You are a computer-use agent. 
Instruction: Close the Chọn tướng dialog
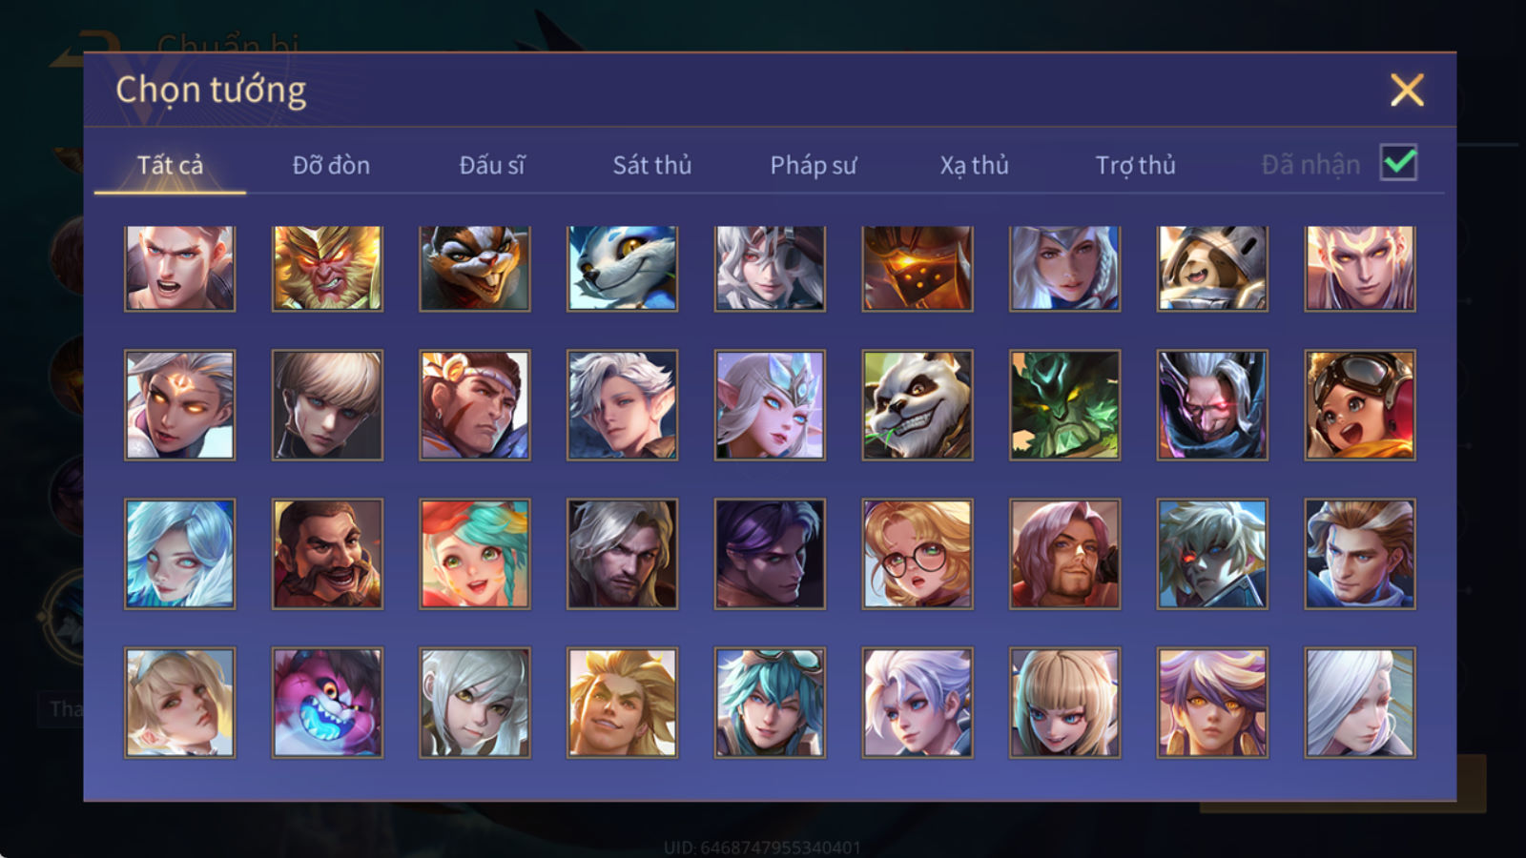tap(1407, 90)
